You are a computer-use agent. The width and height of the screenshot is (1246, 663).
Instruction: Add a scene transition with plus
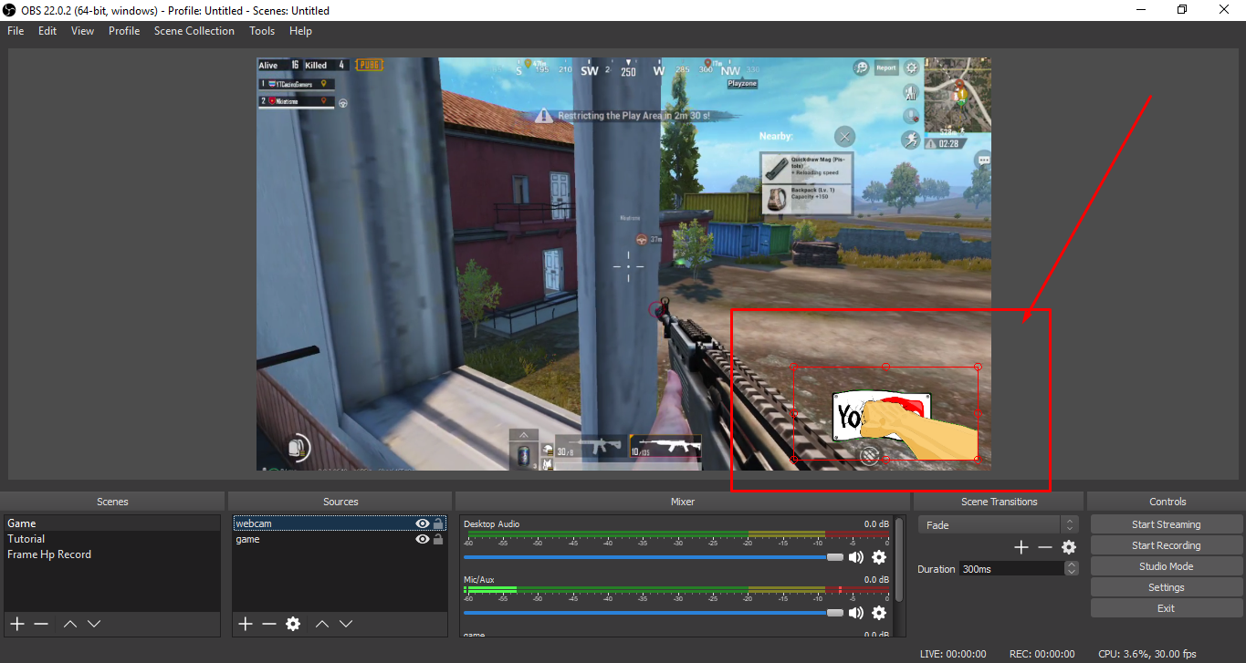[x=1021, y=547]
